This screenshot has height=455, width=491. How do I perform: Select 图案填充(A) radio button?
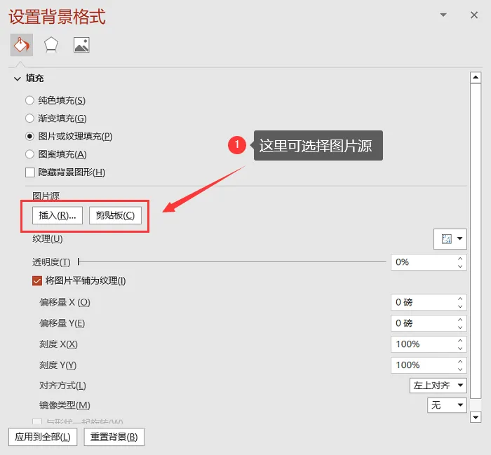click(29, 154)
